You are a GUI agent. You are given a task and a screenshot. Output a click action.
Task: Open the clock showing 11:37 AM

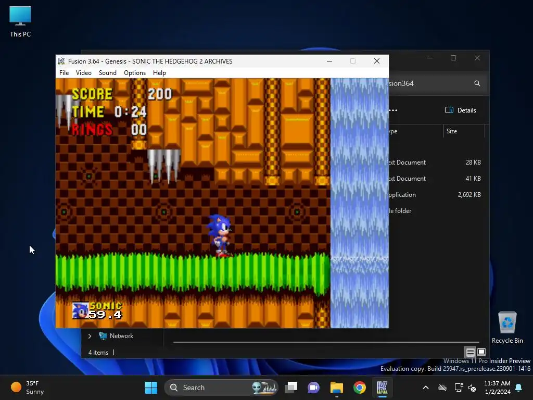coord(497,387)
